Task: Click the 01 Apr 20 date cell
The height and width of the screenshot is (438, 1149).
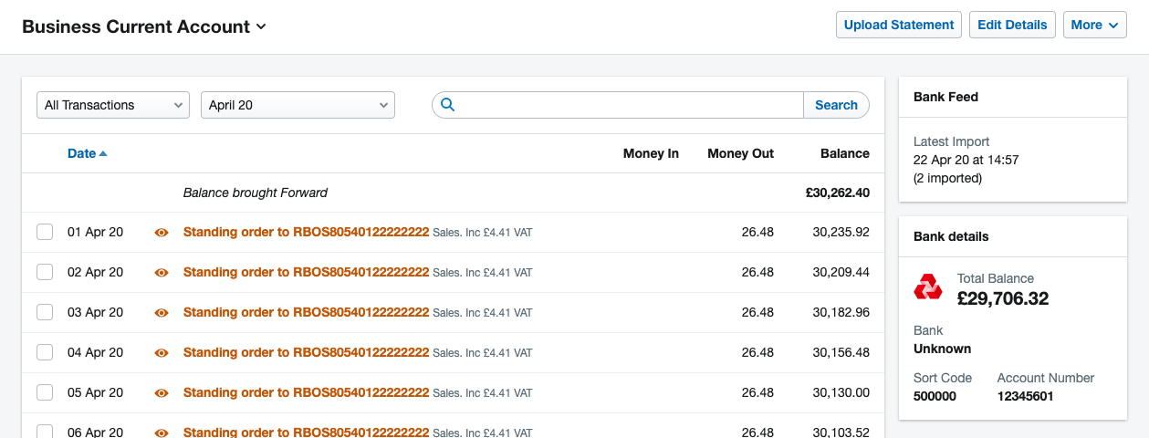Action: [x=95, y=232]
